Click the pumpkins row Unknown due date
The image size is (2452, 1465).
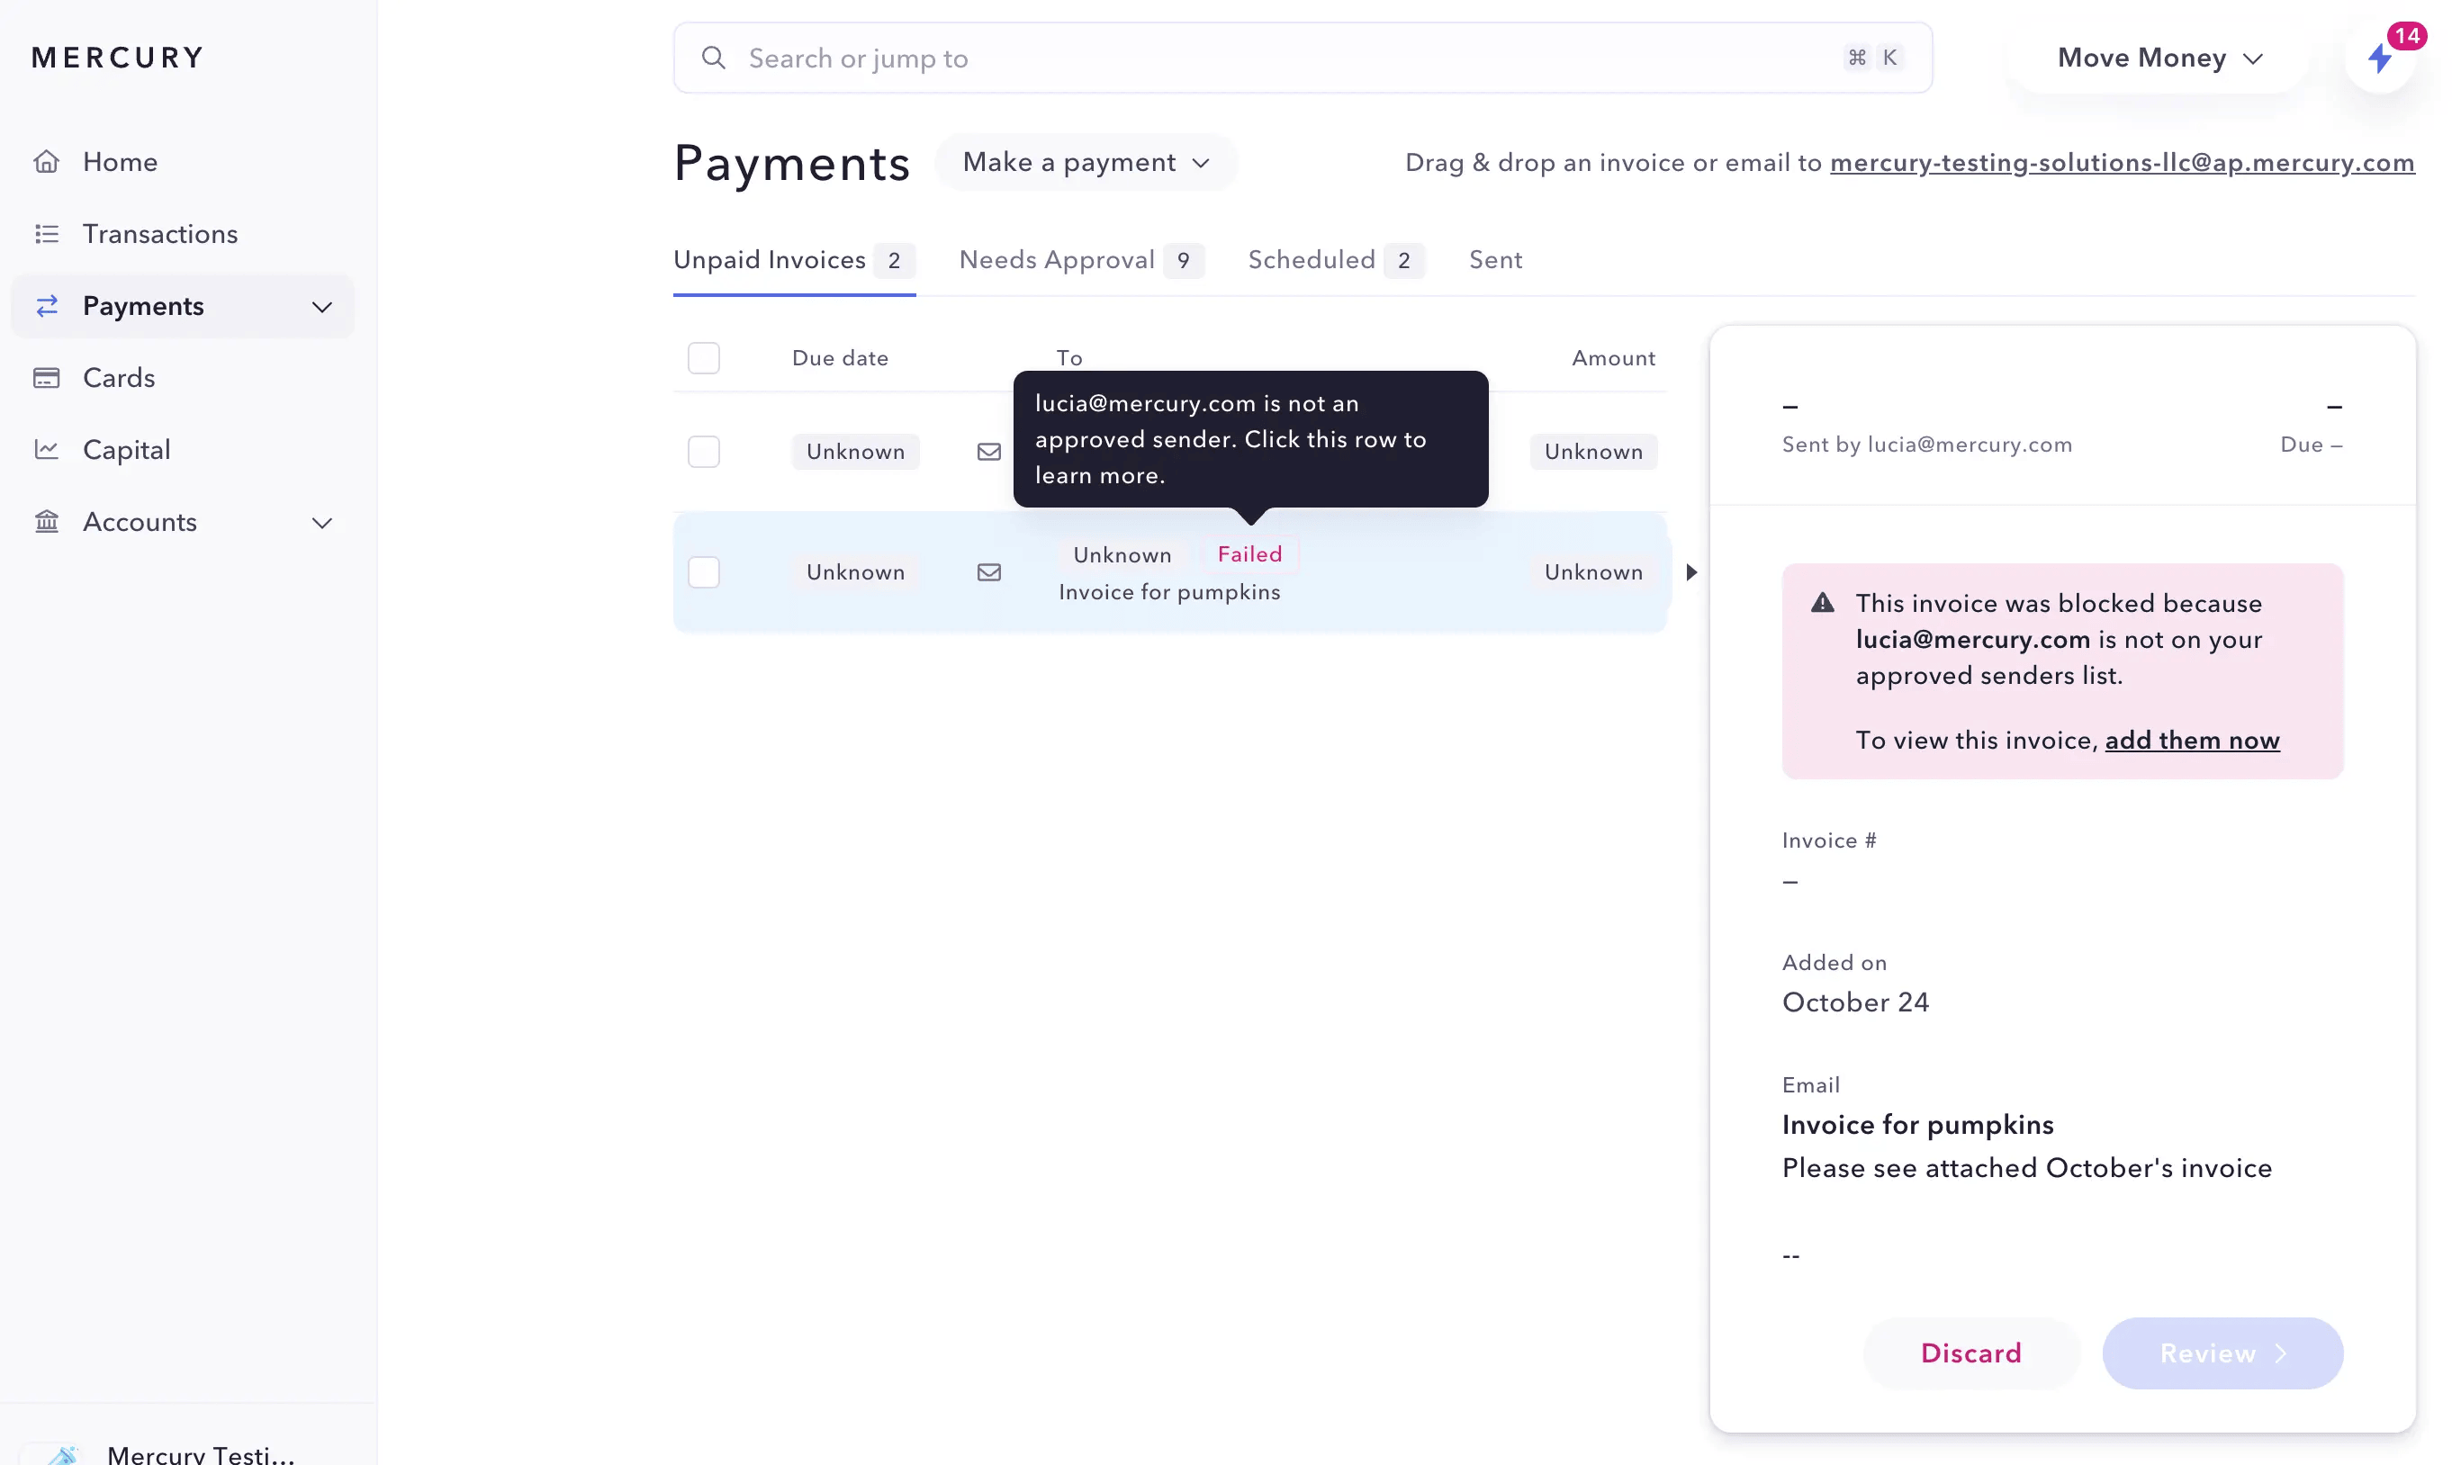coord(855,571)
